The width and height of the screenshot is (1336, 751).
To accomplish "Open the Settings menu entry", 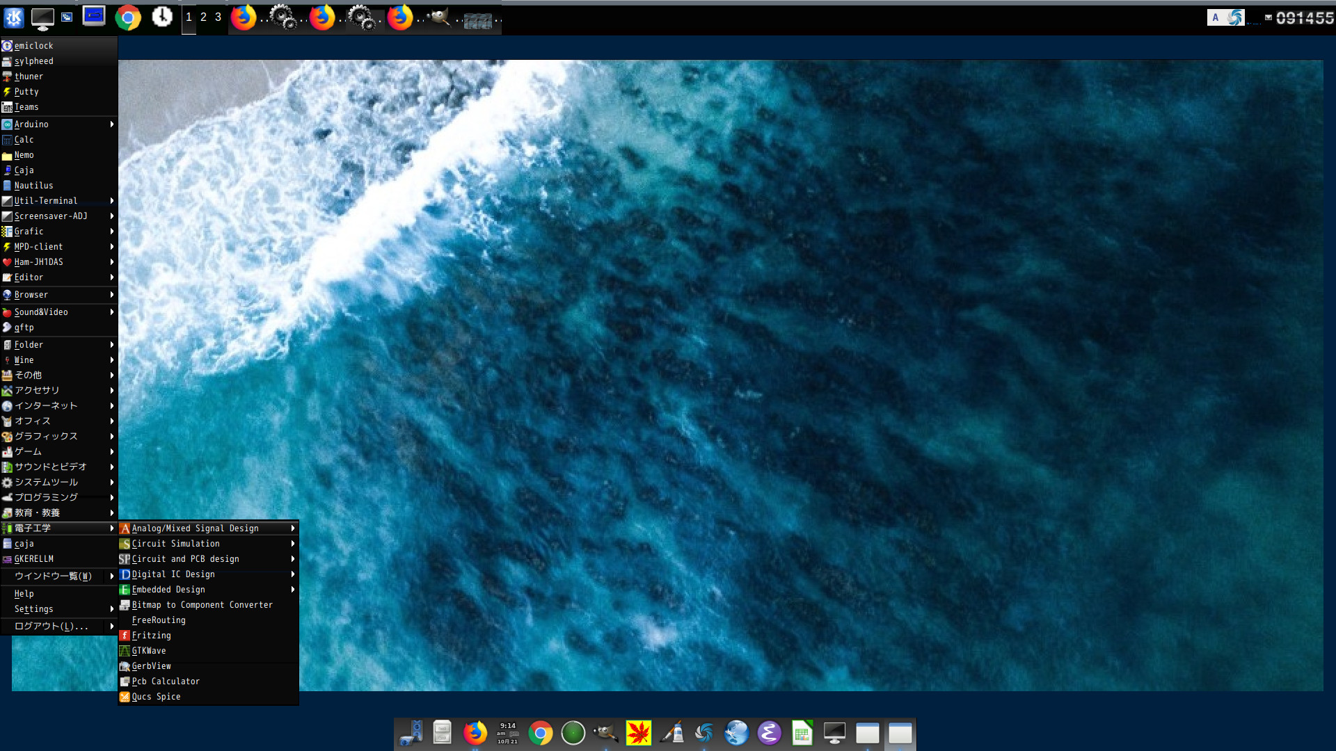I will [x=33, y=608].
